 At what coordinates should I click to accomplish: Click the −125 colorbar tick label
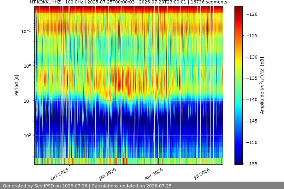[252, 36]
